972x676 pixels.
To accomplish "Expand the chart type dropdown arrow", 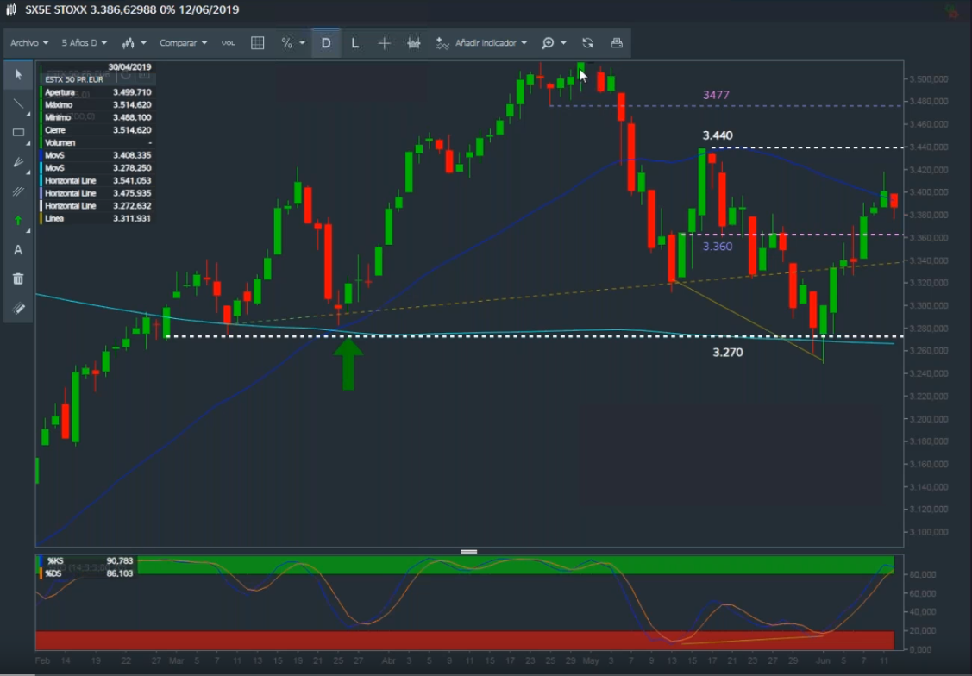I will [x=143, y=43].
